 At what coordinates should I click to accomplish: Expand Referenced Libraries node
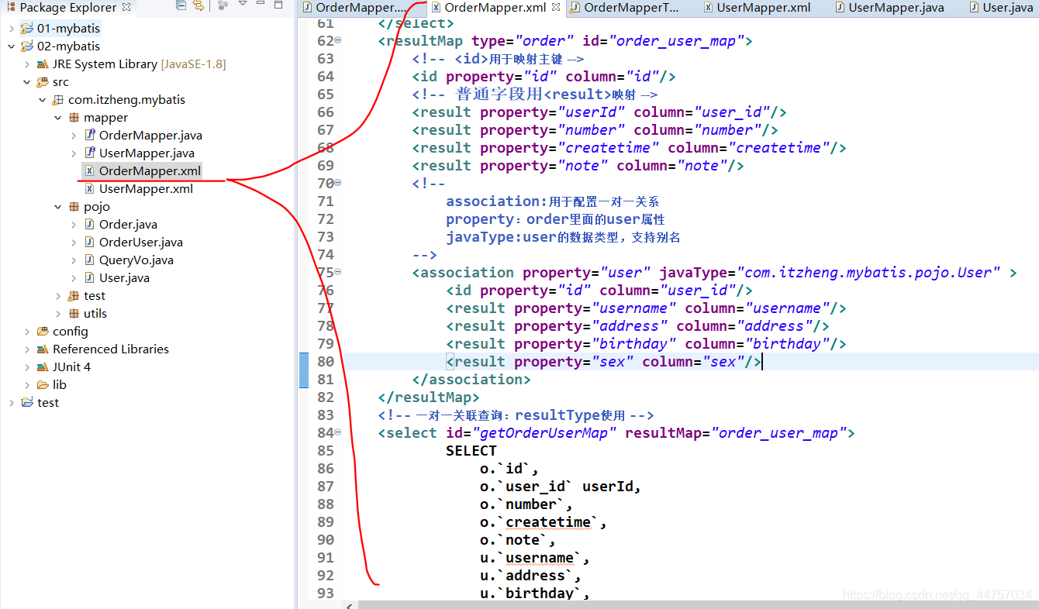coord(26,349)
